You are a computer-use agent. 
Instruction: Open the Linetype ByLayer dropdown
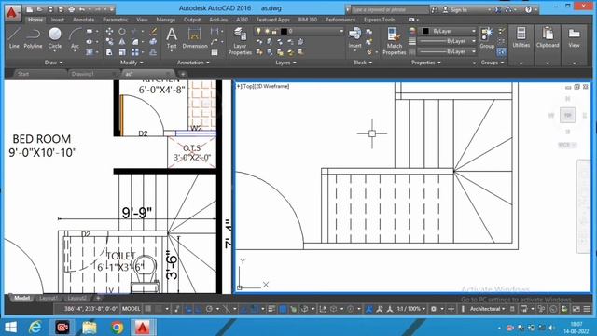click(x=448, y=51)
